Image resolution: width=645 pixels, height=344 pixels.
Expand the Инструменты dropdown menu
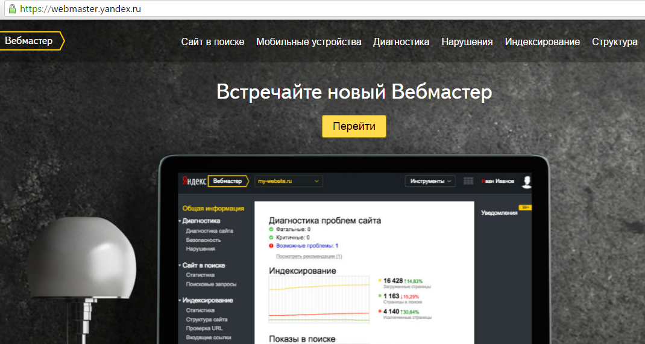click(x=430, y=181)
